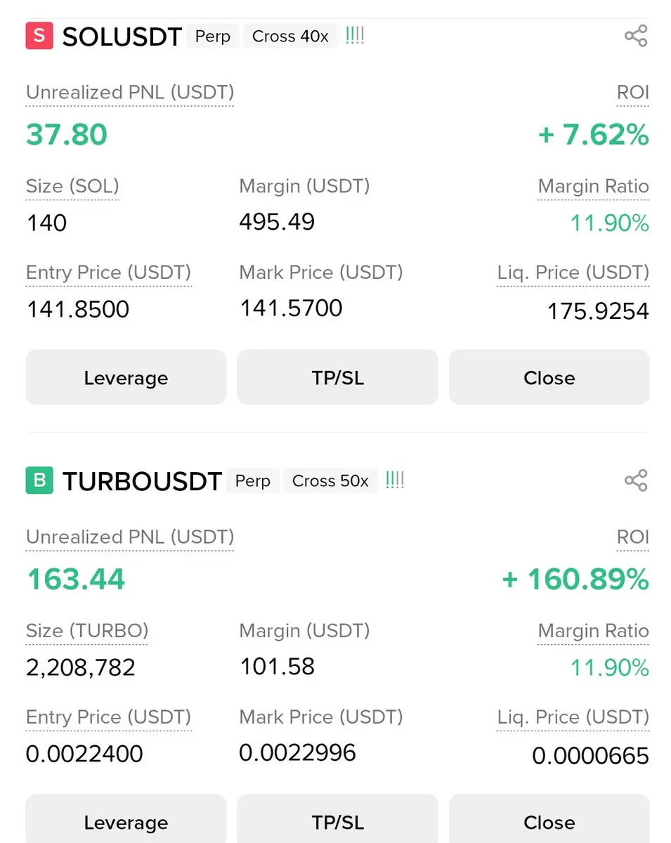Tap Margin Ratio label for TURBOUSDT
The height and width of the screenshot is (843, 671).
click(x=593, y=632)
